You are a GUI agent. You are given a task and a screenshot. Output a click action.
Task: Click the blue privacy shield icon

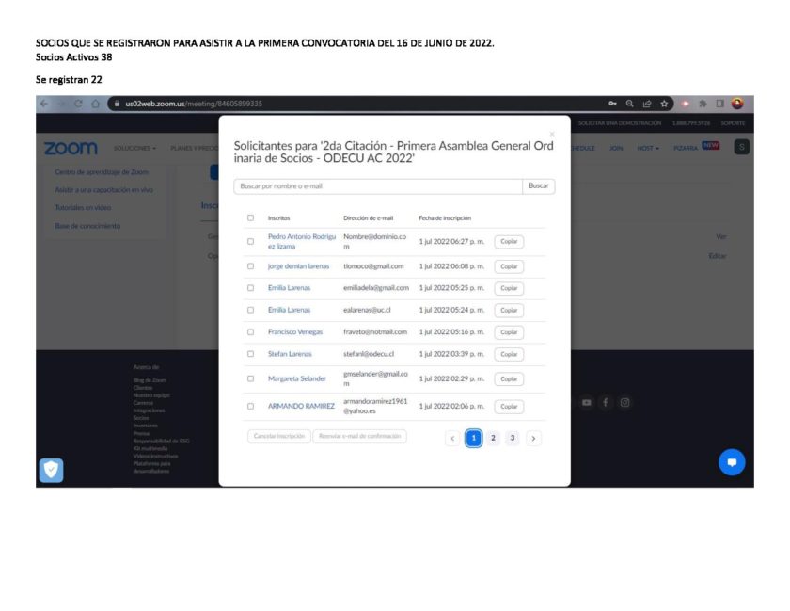pos(51,471)
